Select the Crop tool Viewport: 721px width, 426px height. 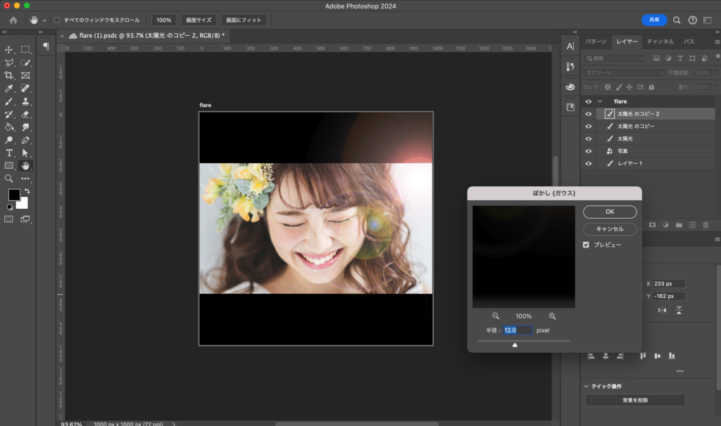click(x=9, y=75)
